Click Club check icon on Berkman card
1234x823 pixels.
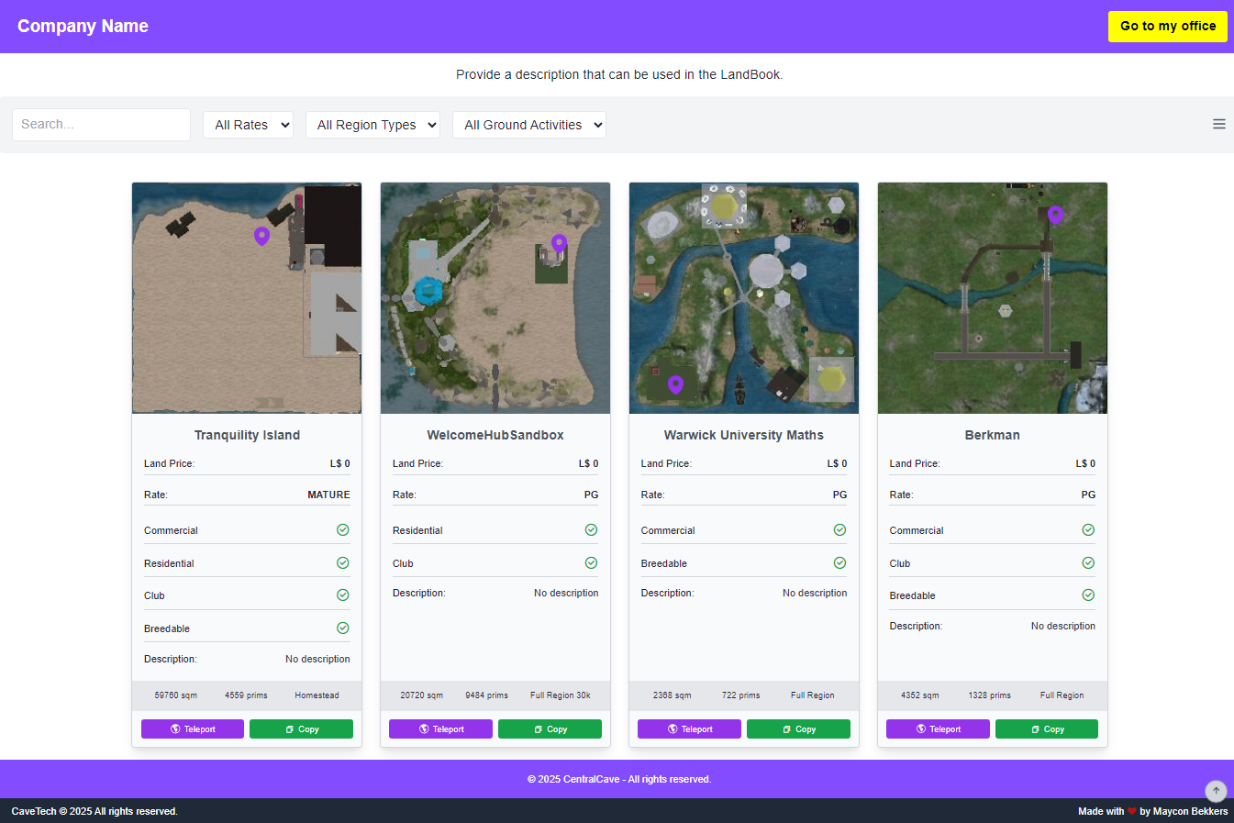(x=1088, y=562)
